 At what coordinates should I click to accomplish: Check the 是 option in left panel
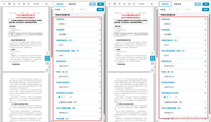click(61, 97)
